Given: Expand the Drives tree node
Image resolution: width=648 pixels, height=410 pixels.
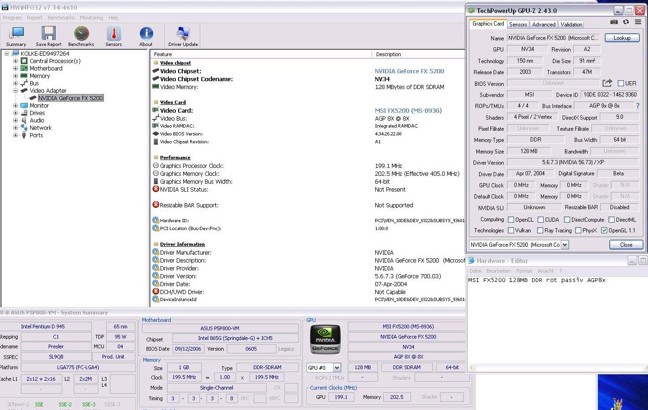Looking at the screenshot, I should (x=15, y=113).
